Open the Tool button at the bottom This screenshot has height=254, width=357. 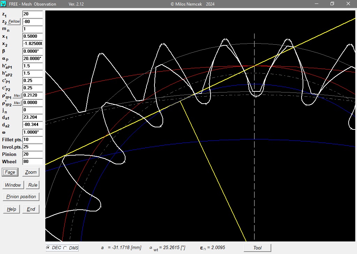(257, 248)
